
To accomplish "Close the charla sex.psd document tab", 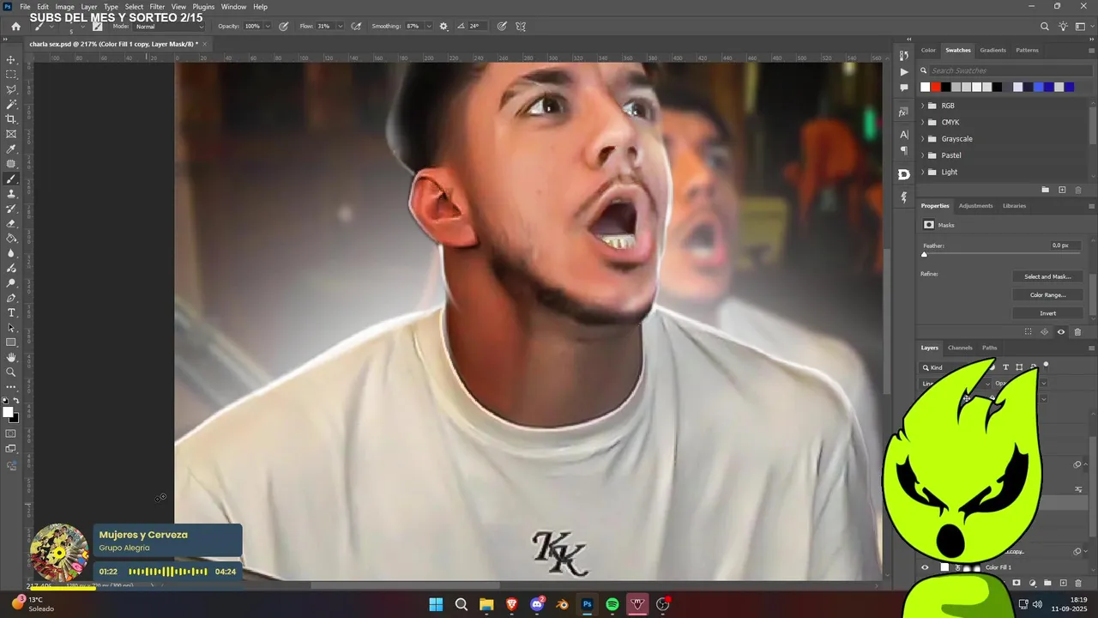I will click(206, 44).
